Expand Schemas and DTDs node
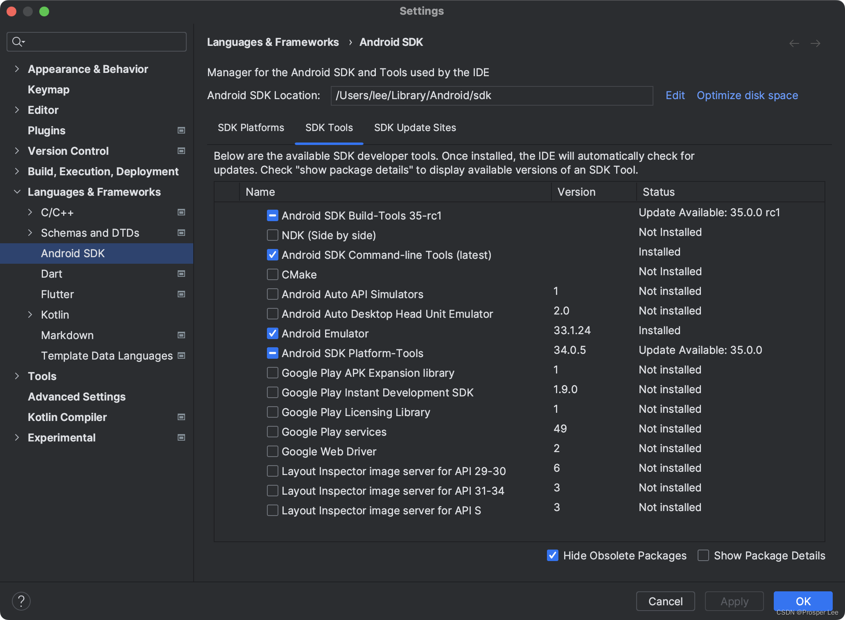The image size is (845, 620). point(30,233)
